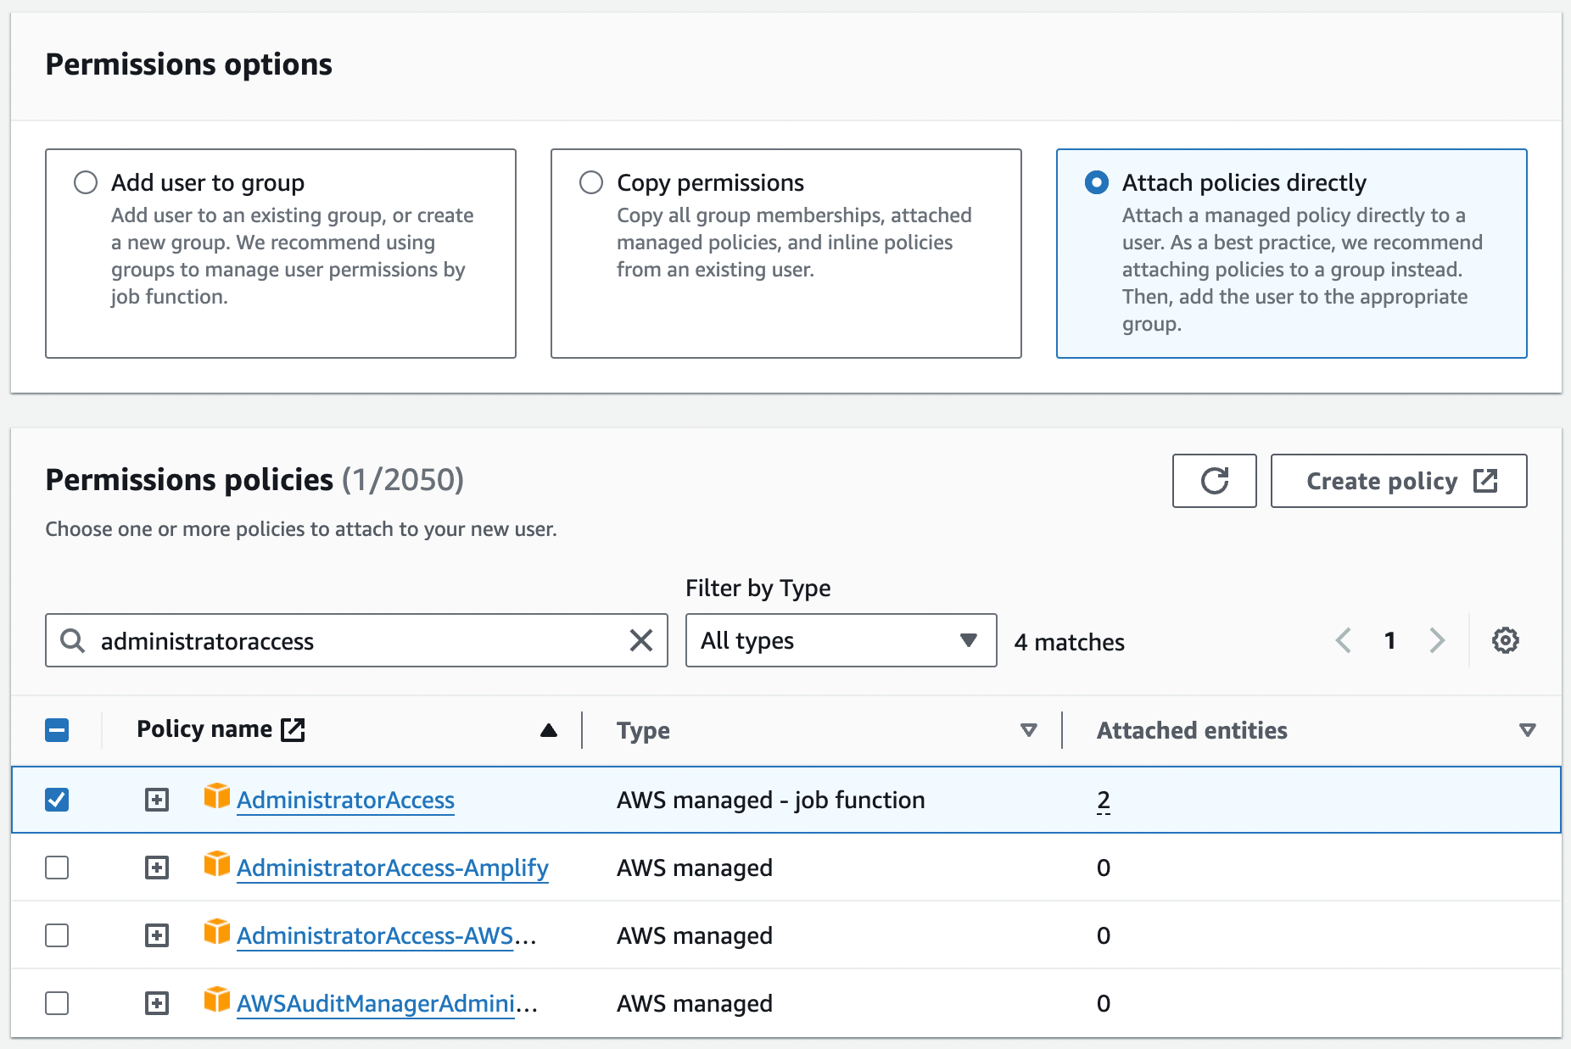The height and width of the screenshot is (1049, 1571).
Task: Click the search magnifier icon
Action: [x=73, y=640]
